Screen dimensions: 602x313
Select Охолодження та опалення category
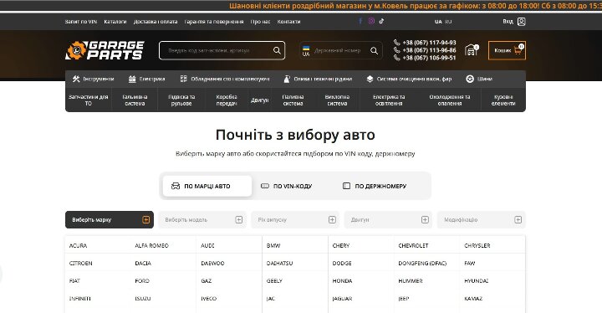pos(450,100)
